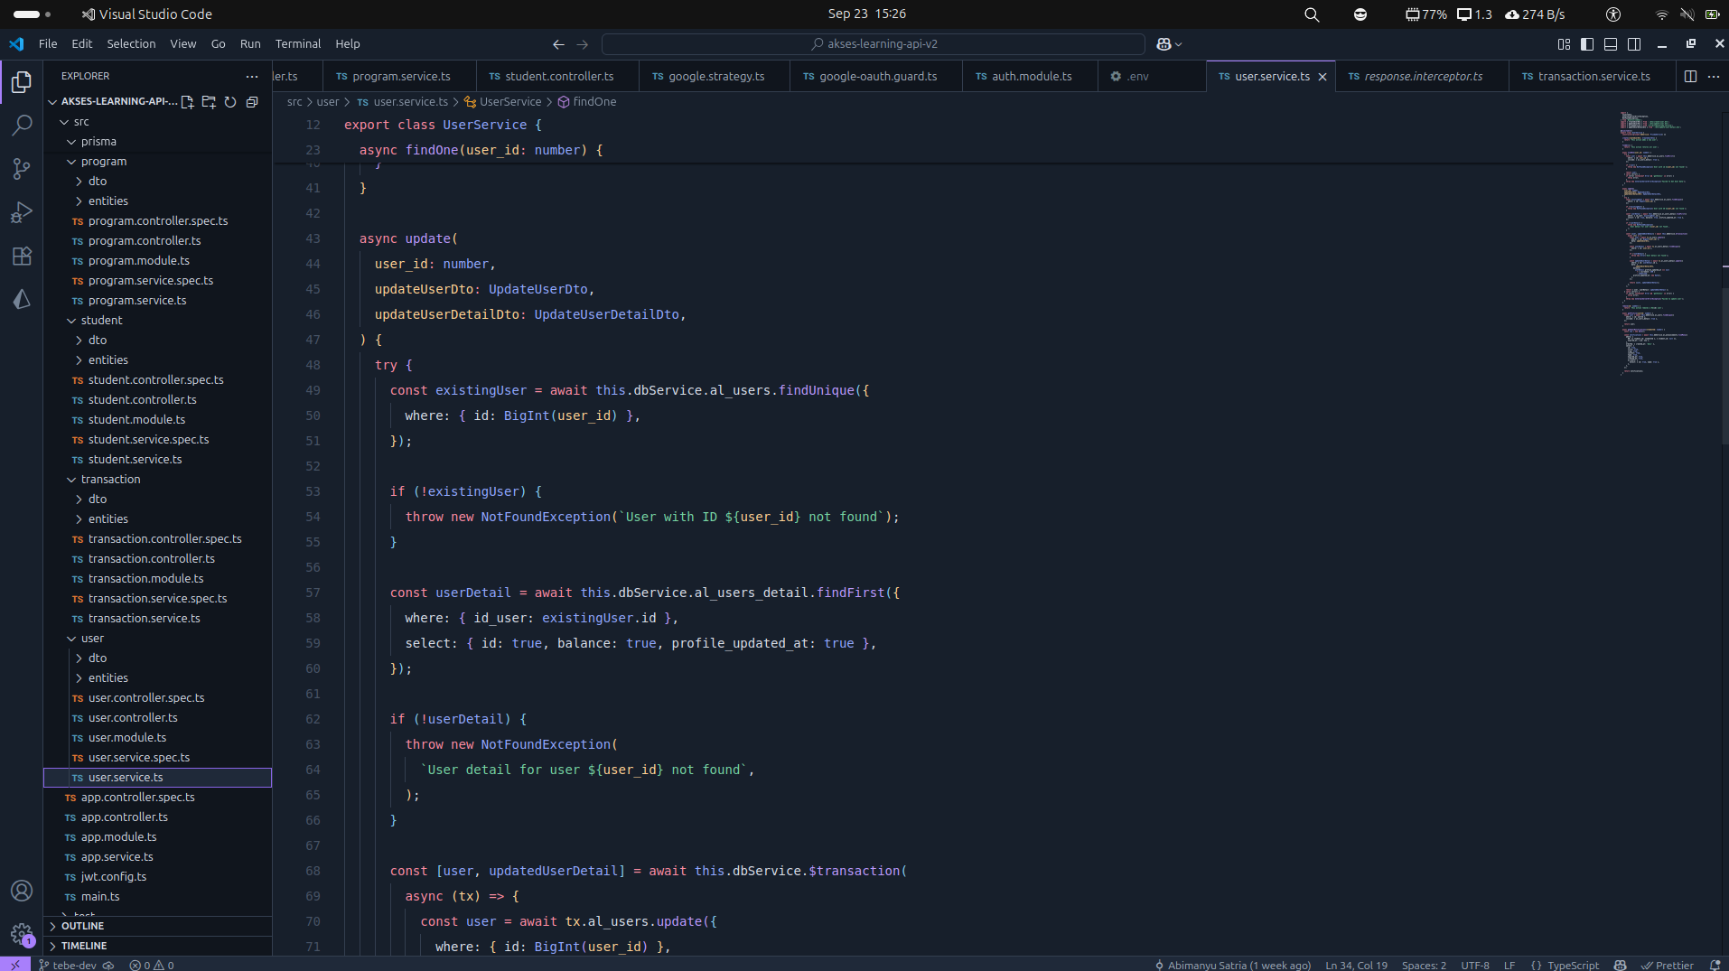1729x971 pixels.
Task: Open the Run and Debug view
Action: (x=22, y=212)
